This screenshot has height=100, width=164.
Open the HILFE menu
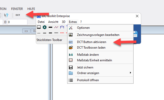pos(31,9)
